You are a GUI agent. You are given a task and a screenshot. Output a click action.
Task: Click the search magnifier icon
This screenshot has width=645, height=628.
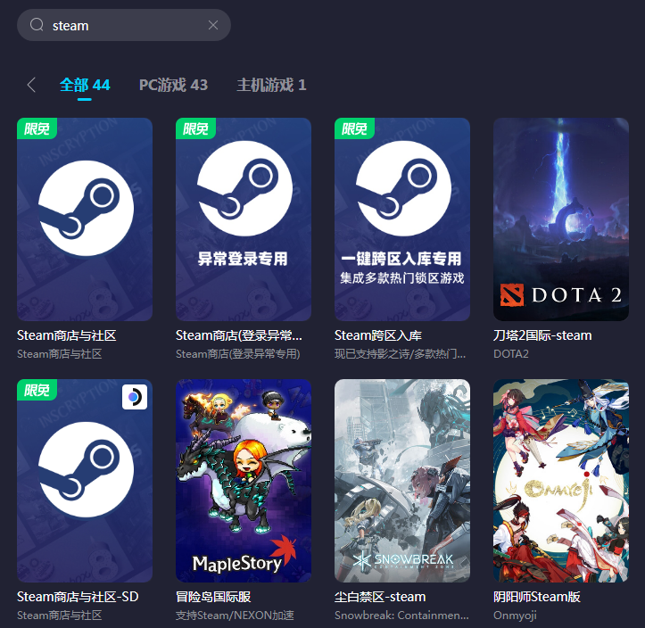[x=37, y=25]
